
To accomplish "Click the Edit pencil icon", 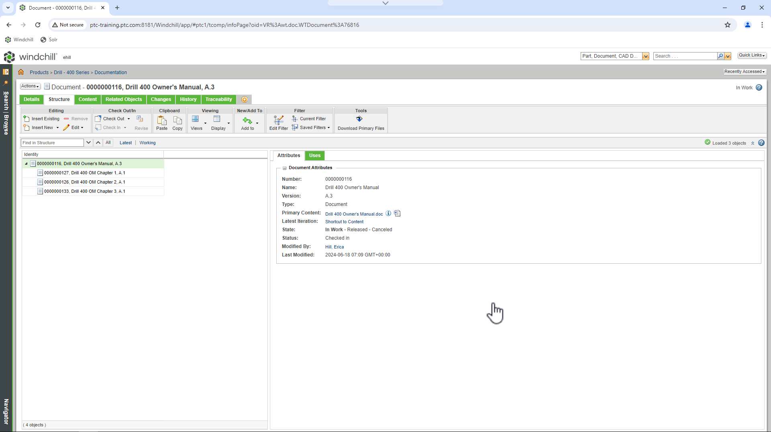I will point(66,127).
